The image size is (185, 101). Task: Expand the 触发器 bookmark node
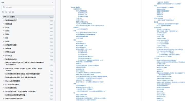[x=4, y=48]
